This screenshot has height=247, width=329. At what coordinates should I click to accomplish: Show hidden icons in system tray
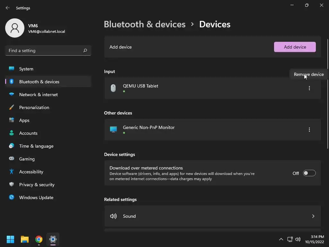(x=281, y=239)
